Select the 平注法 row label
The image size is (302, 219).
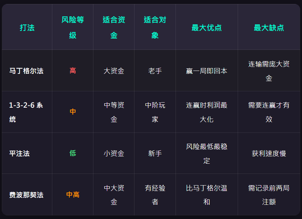point(20,154)
